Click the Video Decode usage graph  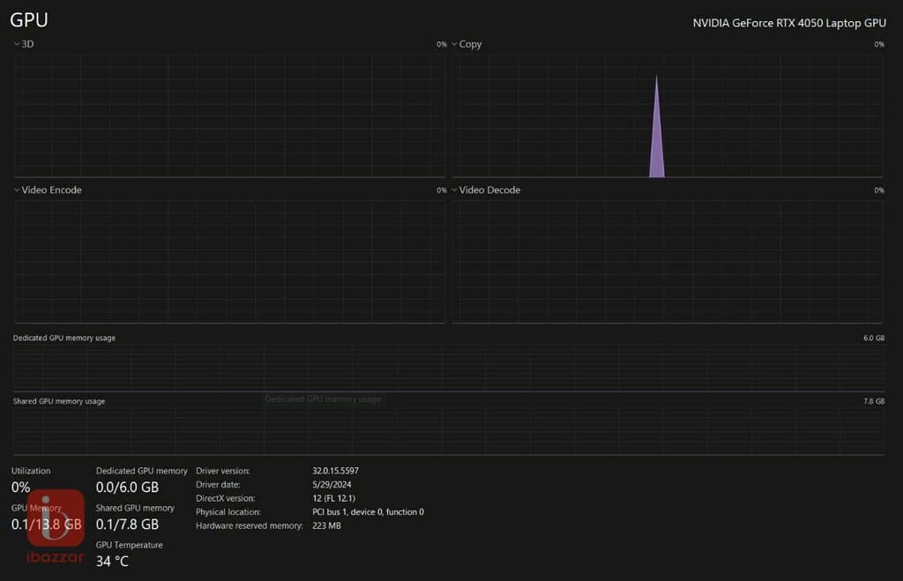tap(667, 262)
